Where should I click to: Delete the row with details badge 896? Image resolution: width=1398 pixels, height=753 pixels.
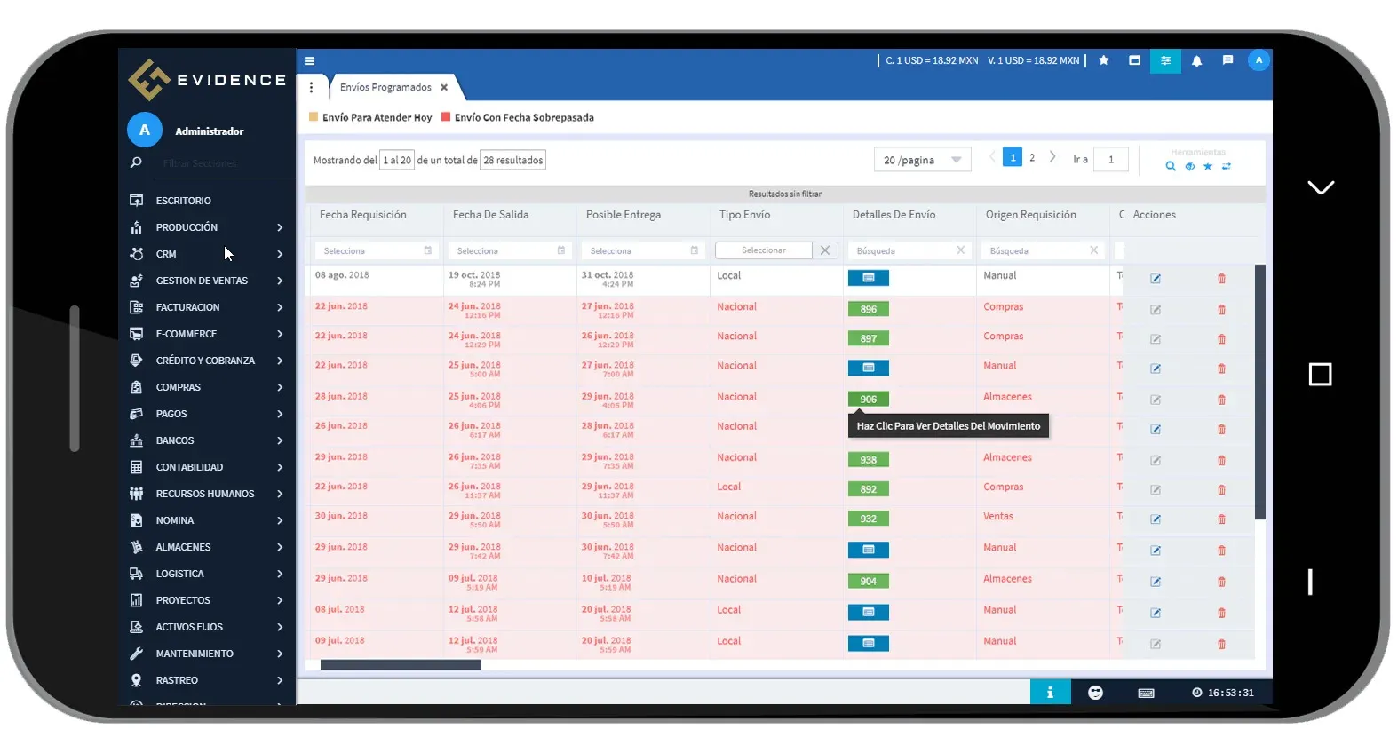(1221, 309)
